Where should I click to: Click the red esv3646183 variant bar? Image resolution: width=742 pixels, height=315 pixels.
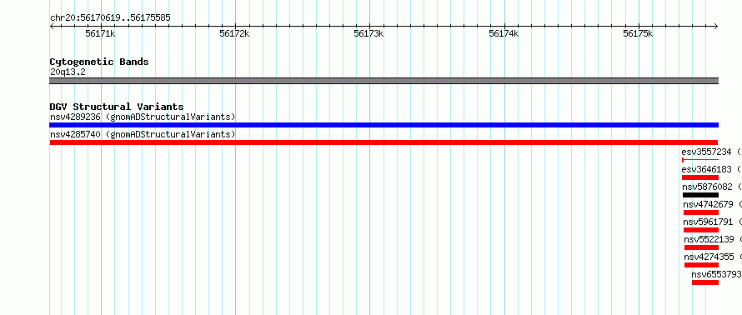tap(699, 177)
